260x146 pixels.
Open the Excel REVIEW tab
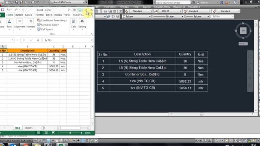[58, 15]
